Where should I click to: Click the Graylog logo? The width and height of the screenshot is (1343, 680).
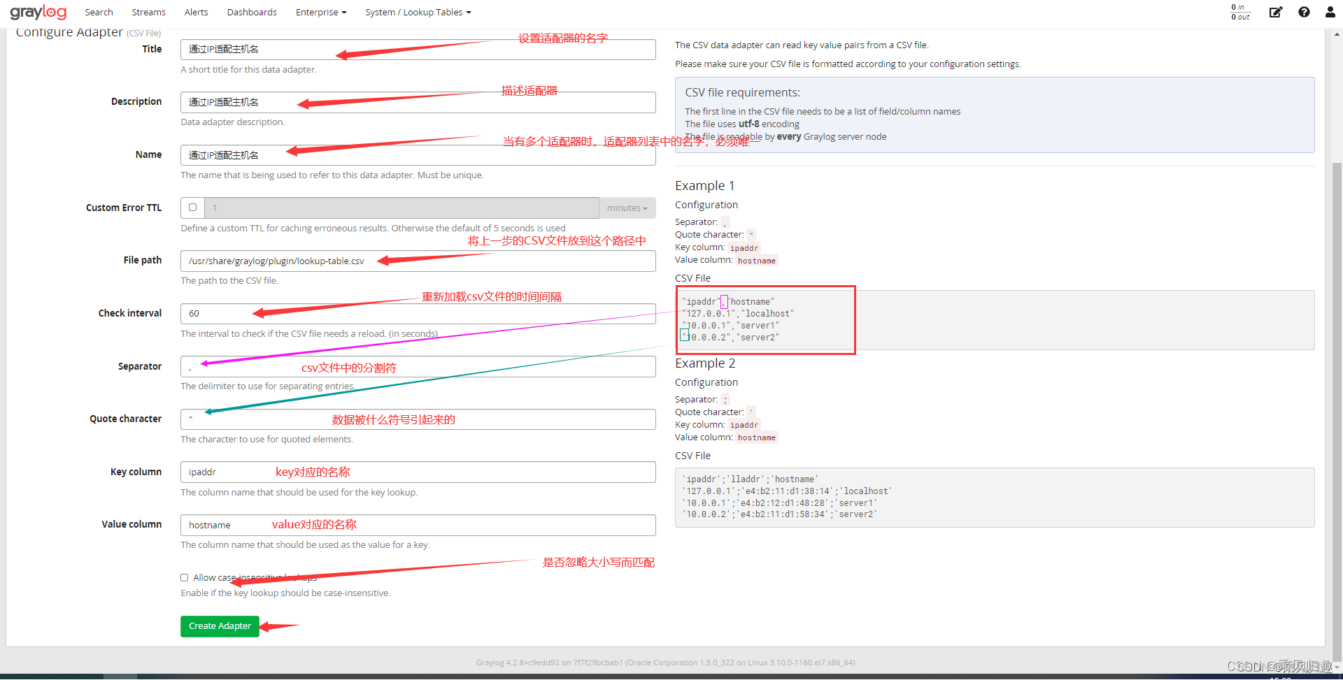38,11
